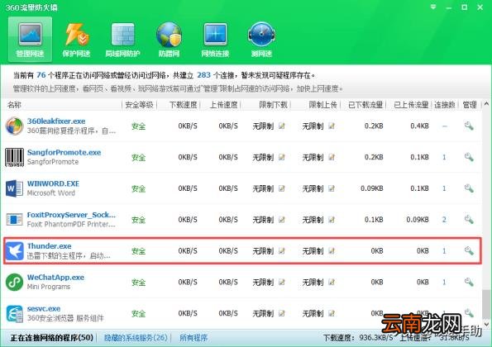Open the FoxitProxyServer_Sock... name link

(71, 215)
